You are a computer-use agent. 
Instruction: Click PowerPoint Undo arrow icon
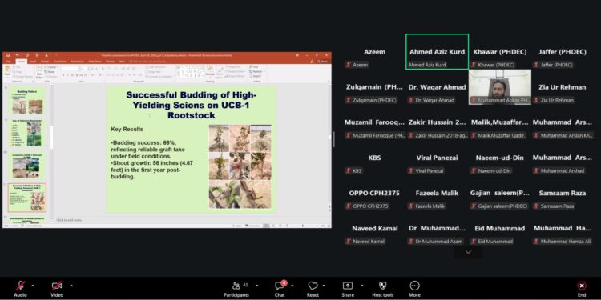coord(18,55)
